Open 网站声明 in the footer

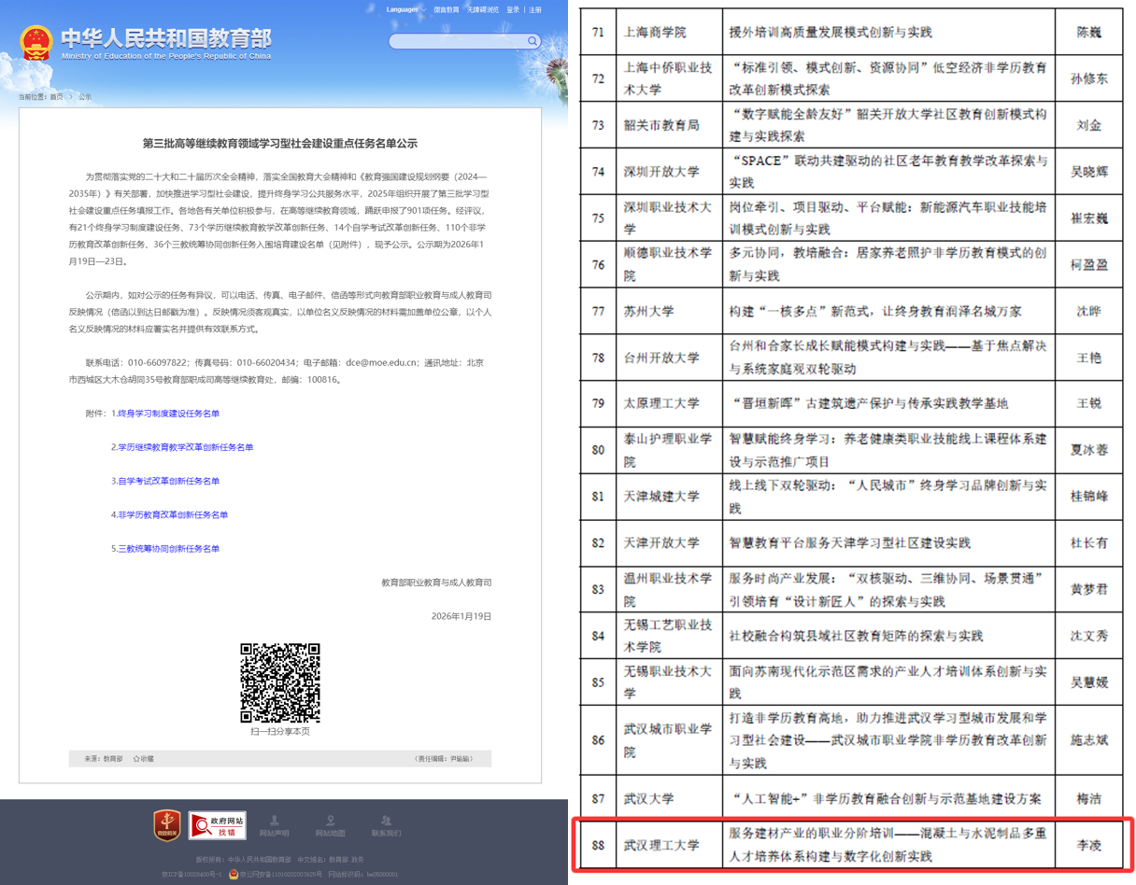point(274,825)
